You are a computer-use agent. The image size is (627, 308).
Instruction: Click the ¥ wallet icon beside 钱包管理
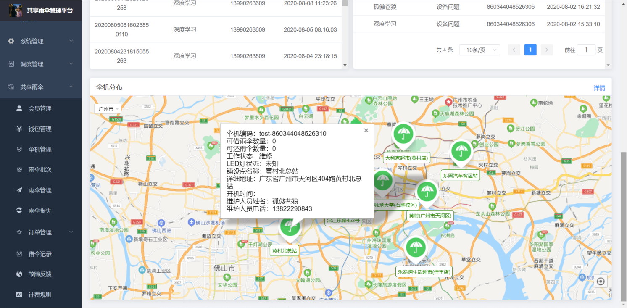coord(18,129)
